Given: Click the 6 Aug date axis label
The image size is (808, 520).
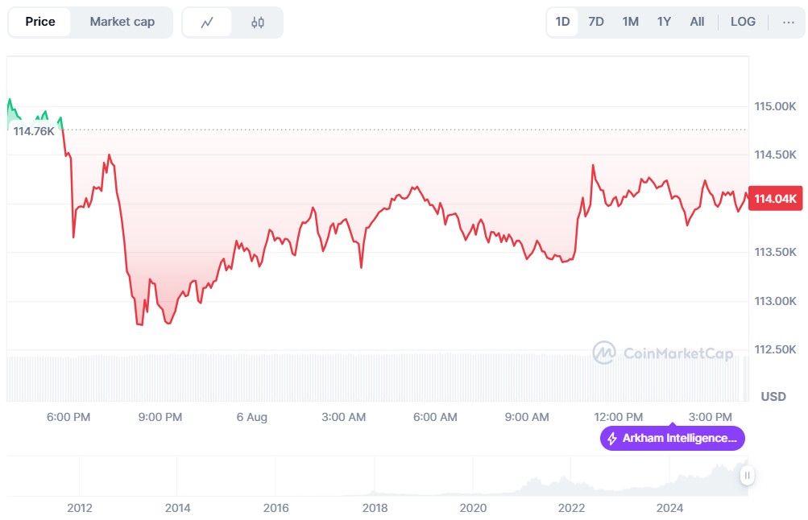Looking at the screenshot, I should point(252,417).
